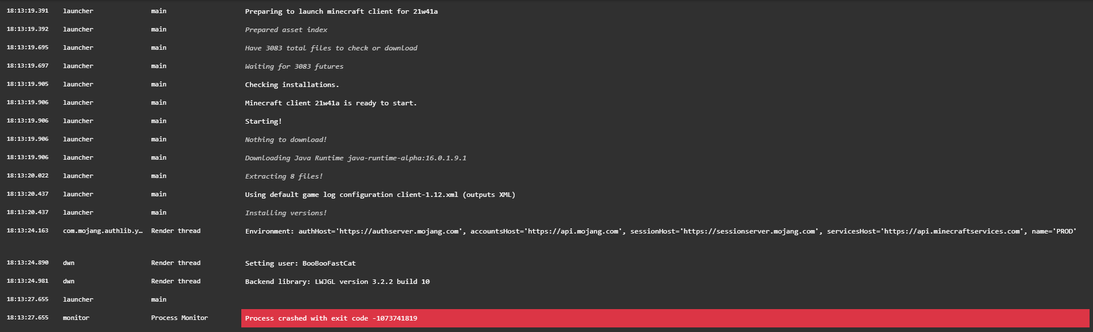Viewport: 1093px width, 332px height.
Task: Click the 'Waiting for 3083 futures' message
Action: pyautogui.click(x=294, y=66)
